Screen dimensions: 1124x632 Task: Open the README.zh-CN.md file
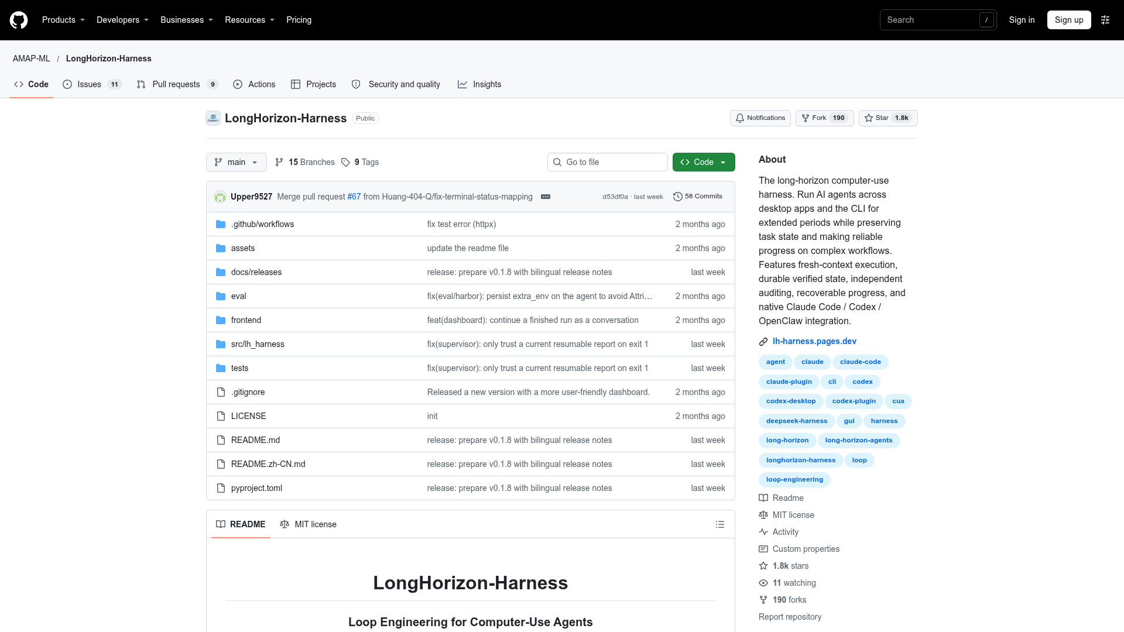pos(268,464)
